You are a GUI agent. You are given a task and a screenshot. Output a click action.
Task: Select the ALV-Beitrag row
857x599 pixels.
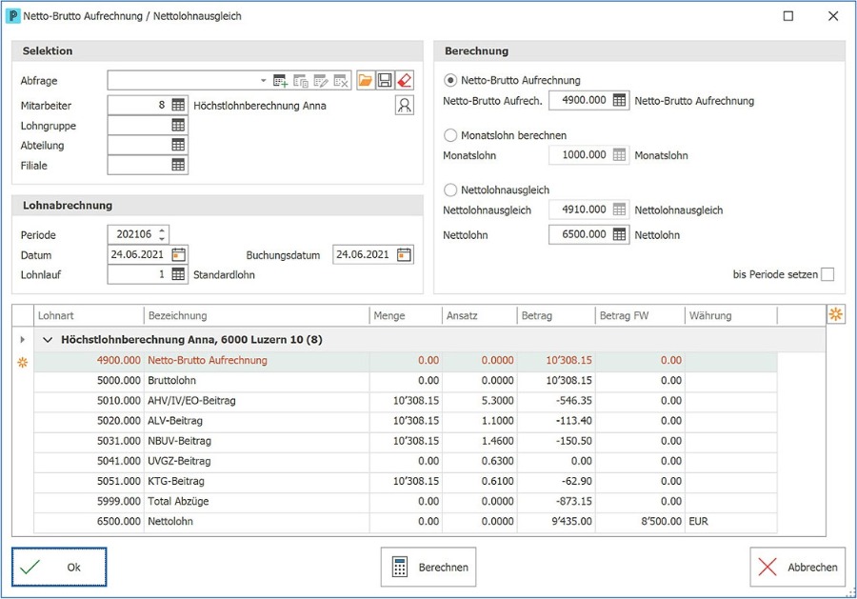click(405, 421)
